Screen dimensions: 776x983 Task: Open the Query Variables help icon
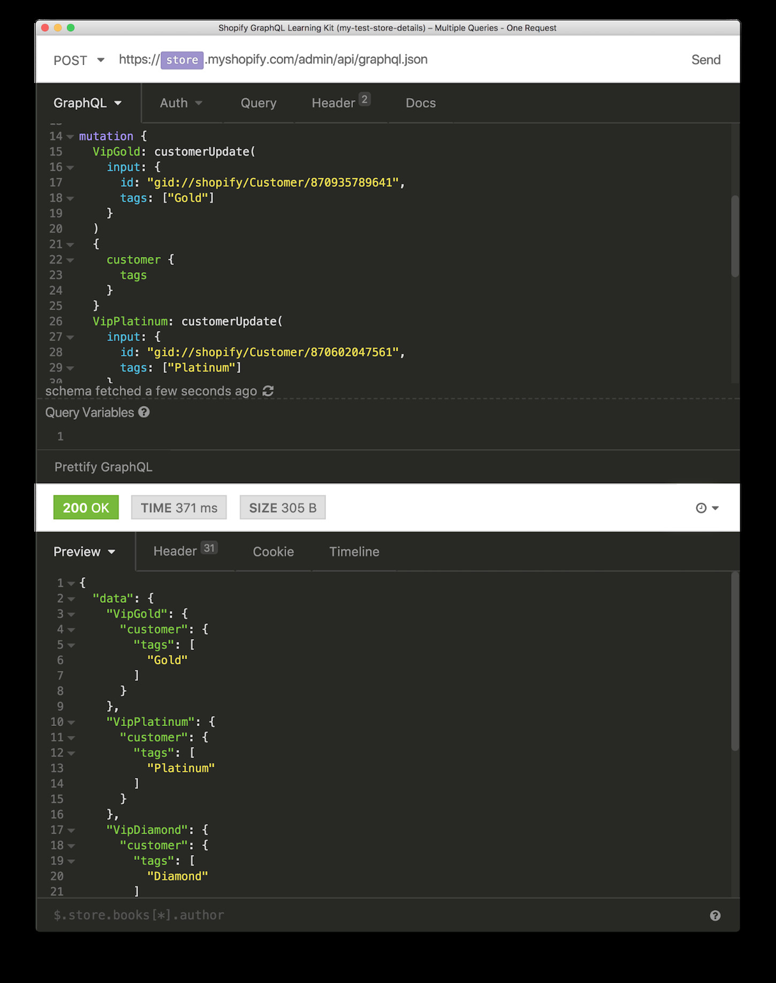144,412
